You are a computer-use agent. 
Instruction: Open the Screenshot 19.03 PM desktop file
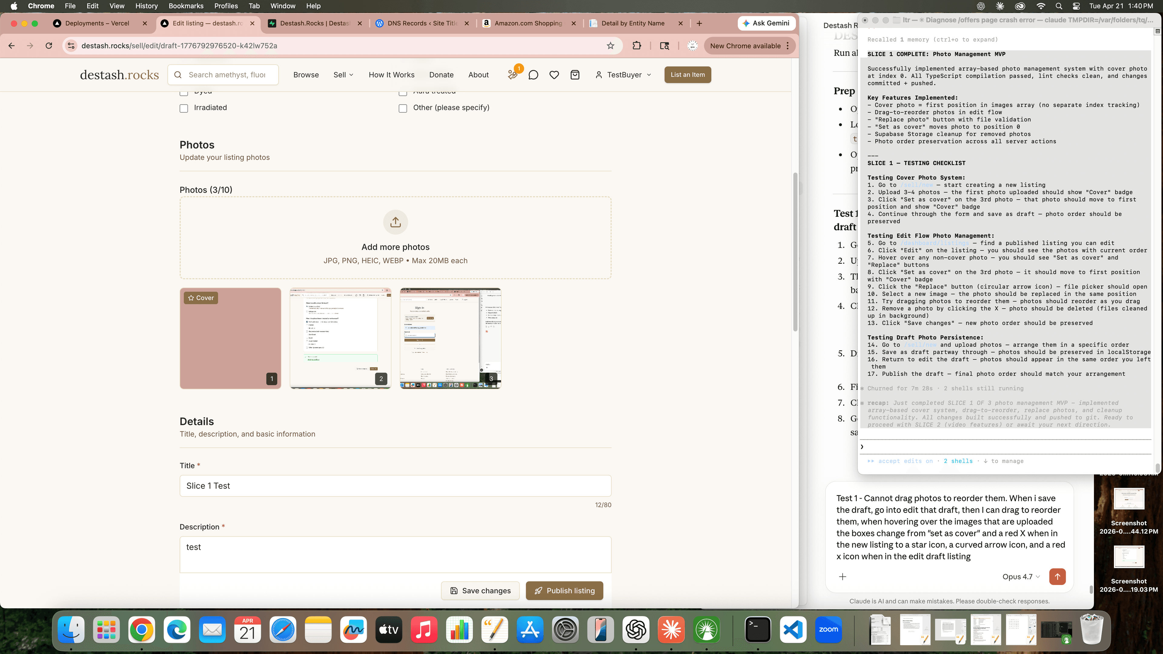pyautogui.click(x=1129, y=569)
